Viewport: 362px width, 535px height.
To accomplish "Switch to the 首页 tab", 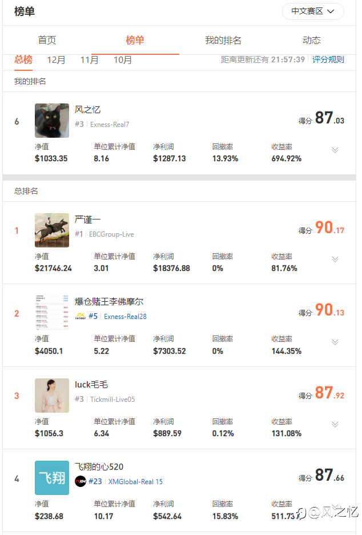I will (x=47, y=40).
